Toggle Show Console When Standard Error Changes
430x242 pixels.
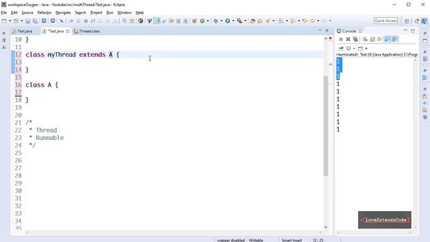pos(394,39)
